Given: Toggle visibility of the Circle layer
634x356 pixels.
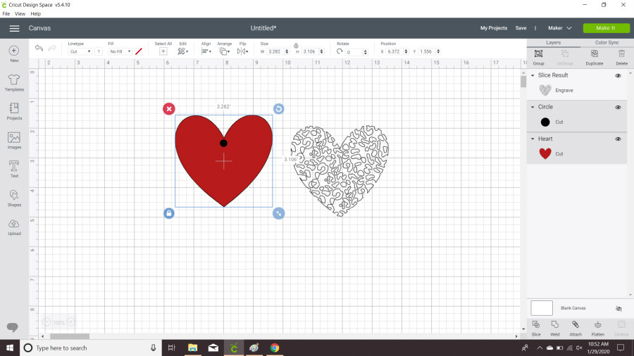Looking at the screenshot, I should pyautogui.click(x=618, y=107).
